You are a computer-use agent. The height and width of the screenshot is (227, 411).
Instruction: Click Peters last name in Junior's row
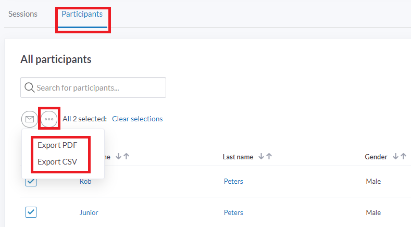pos(233,212)
